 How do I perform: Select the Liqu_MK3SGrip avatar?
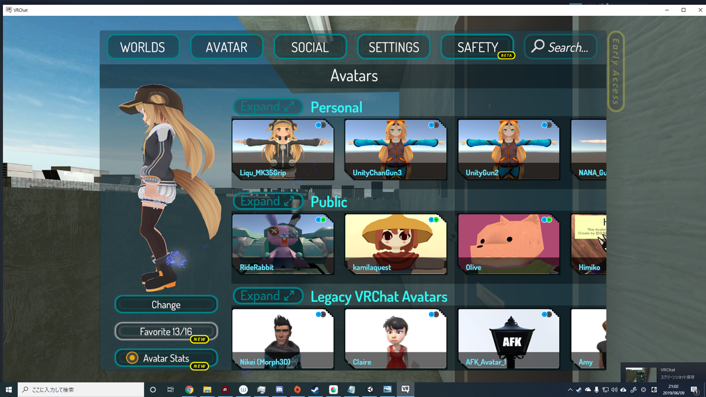click(283, 149)
